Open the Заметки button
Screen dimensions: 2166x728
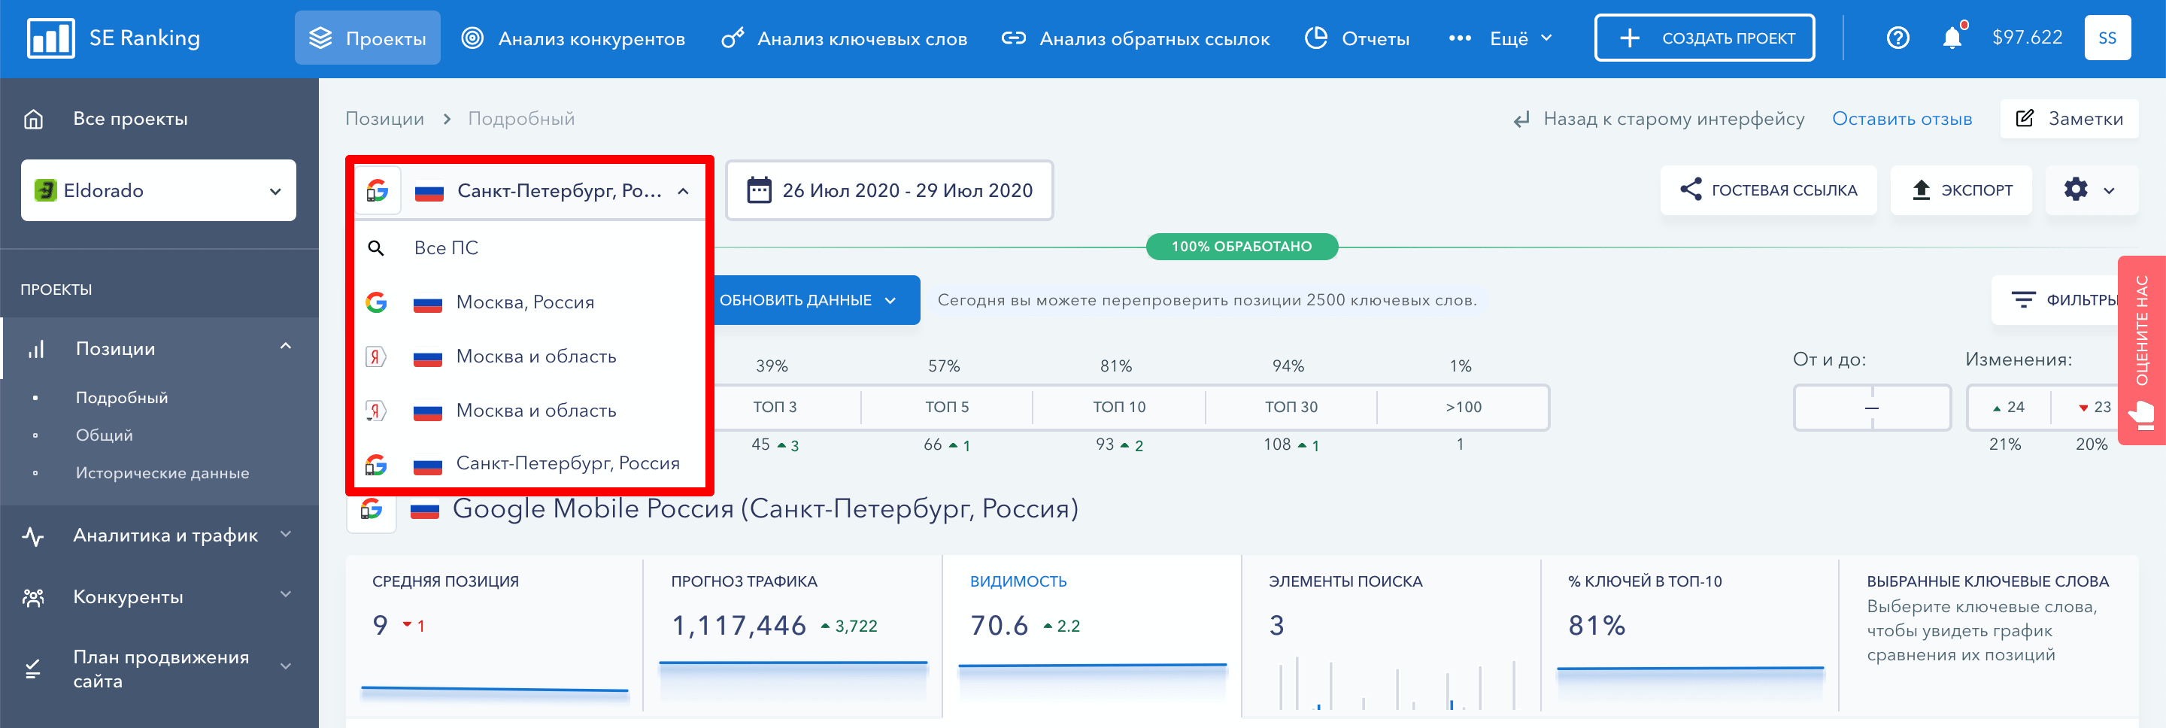[2069, 119]
